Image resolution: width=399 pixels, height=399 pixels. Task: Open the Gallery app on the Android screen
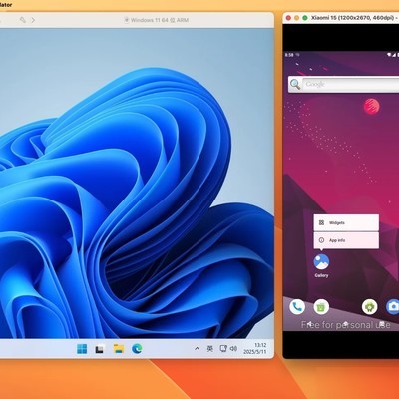pyautogui.click(x=321, y=265)
